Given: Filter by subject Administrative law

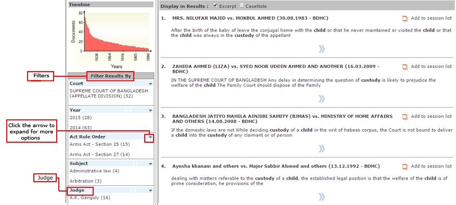Looking at the screenshot, I should pos(94,171).
